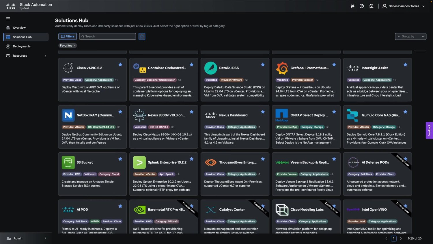The width and height of the screenshot is (433, 244).
Task: Expand +2 tags on Dataiku DSS card
Action: click(246, 80)
